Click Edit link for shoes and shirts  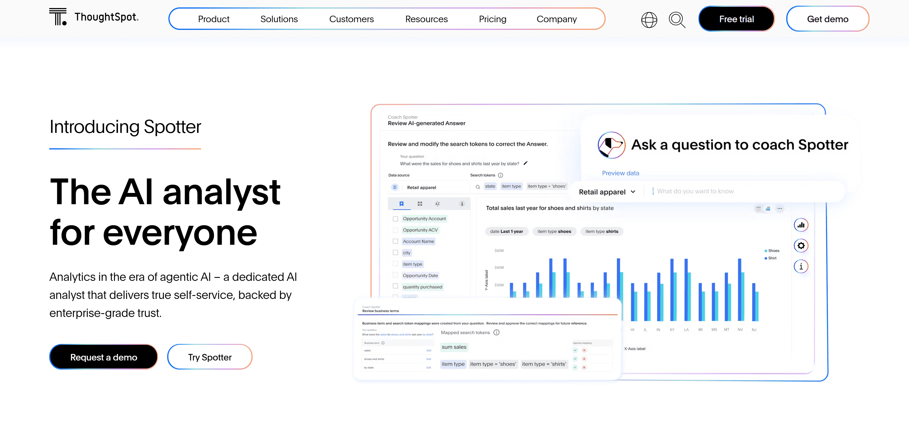[429, 359]
